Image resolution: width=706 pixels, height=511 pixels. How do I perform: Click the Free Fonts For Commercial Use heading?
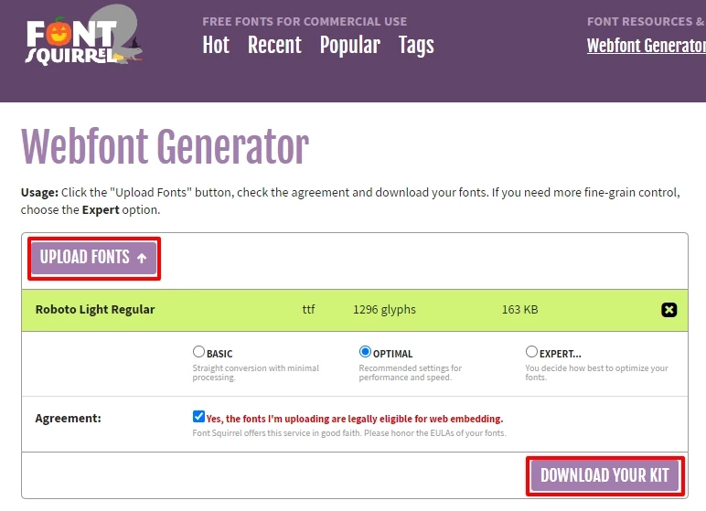click(x=305, y=22)
